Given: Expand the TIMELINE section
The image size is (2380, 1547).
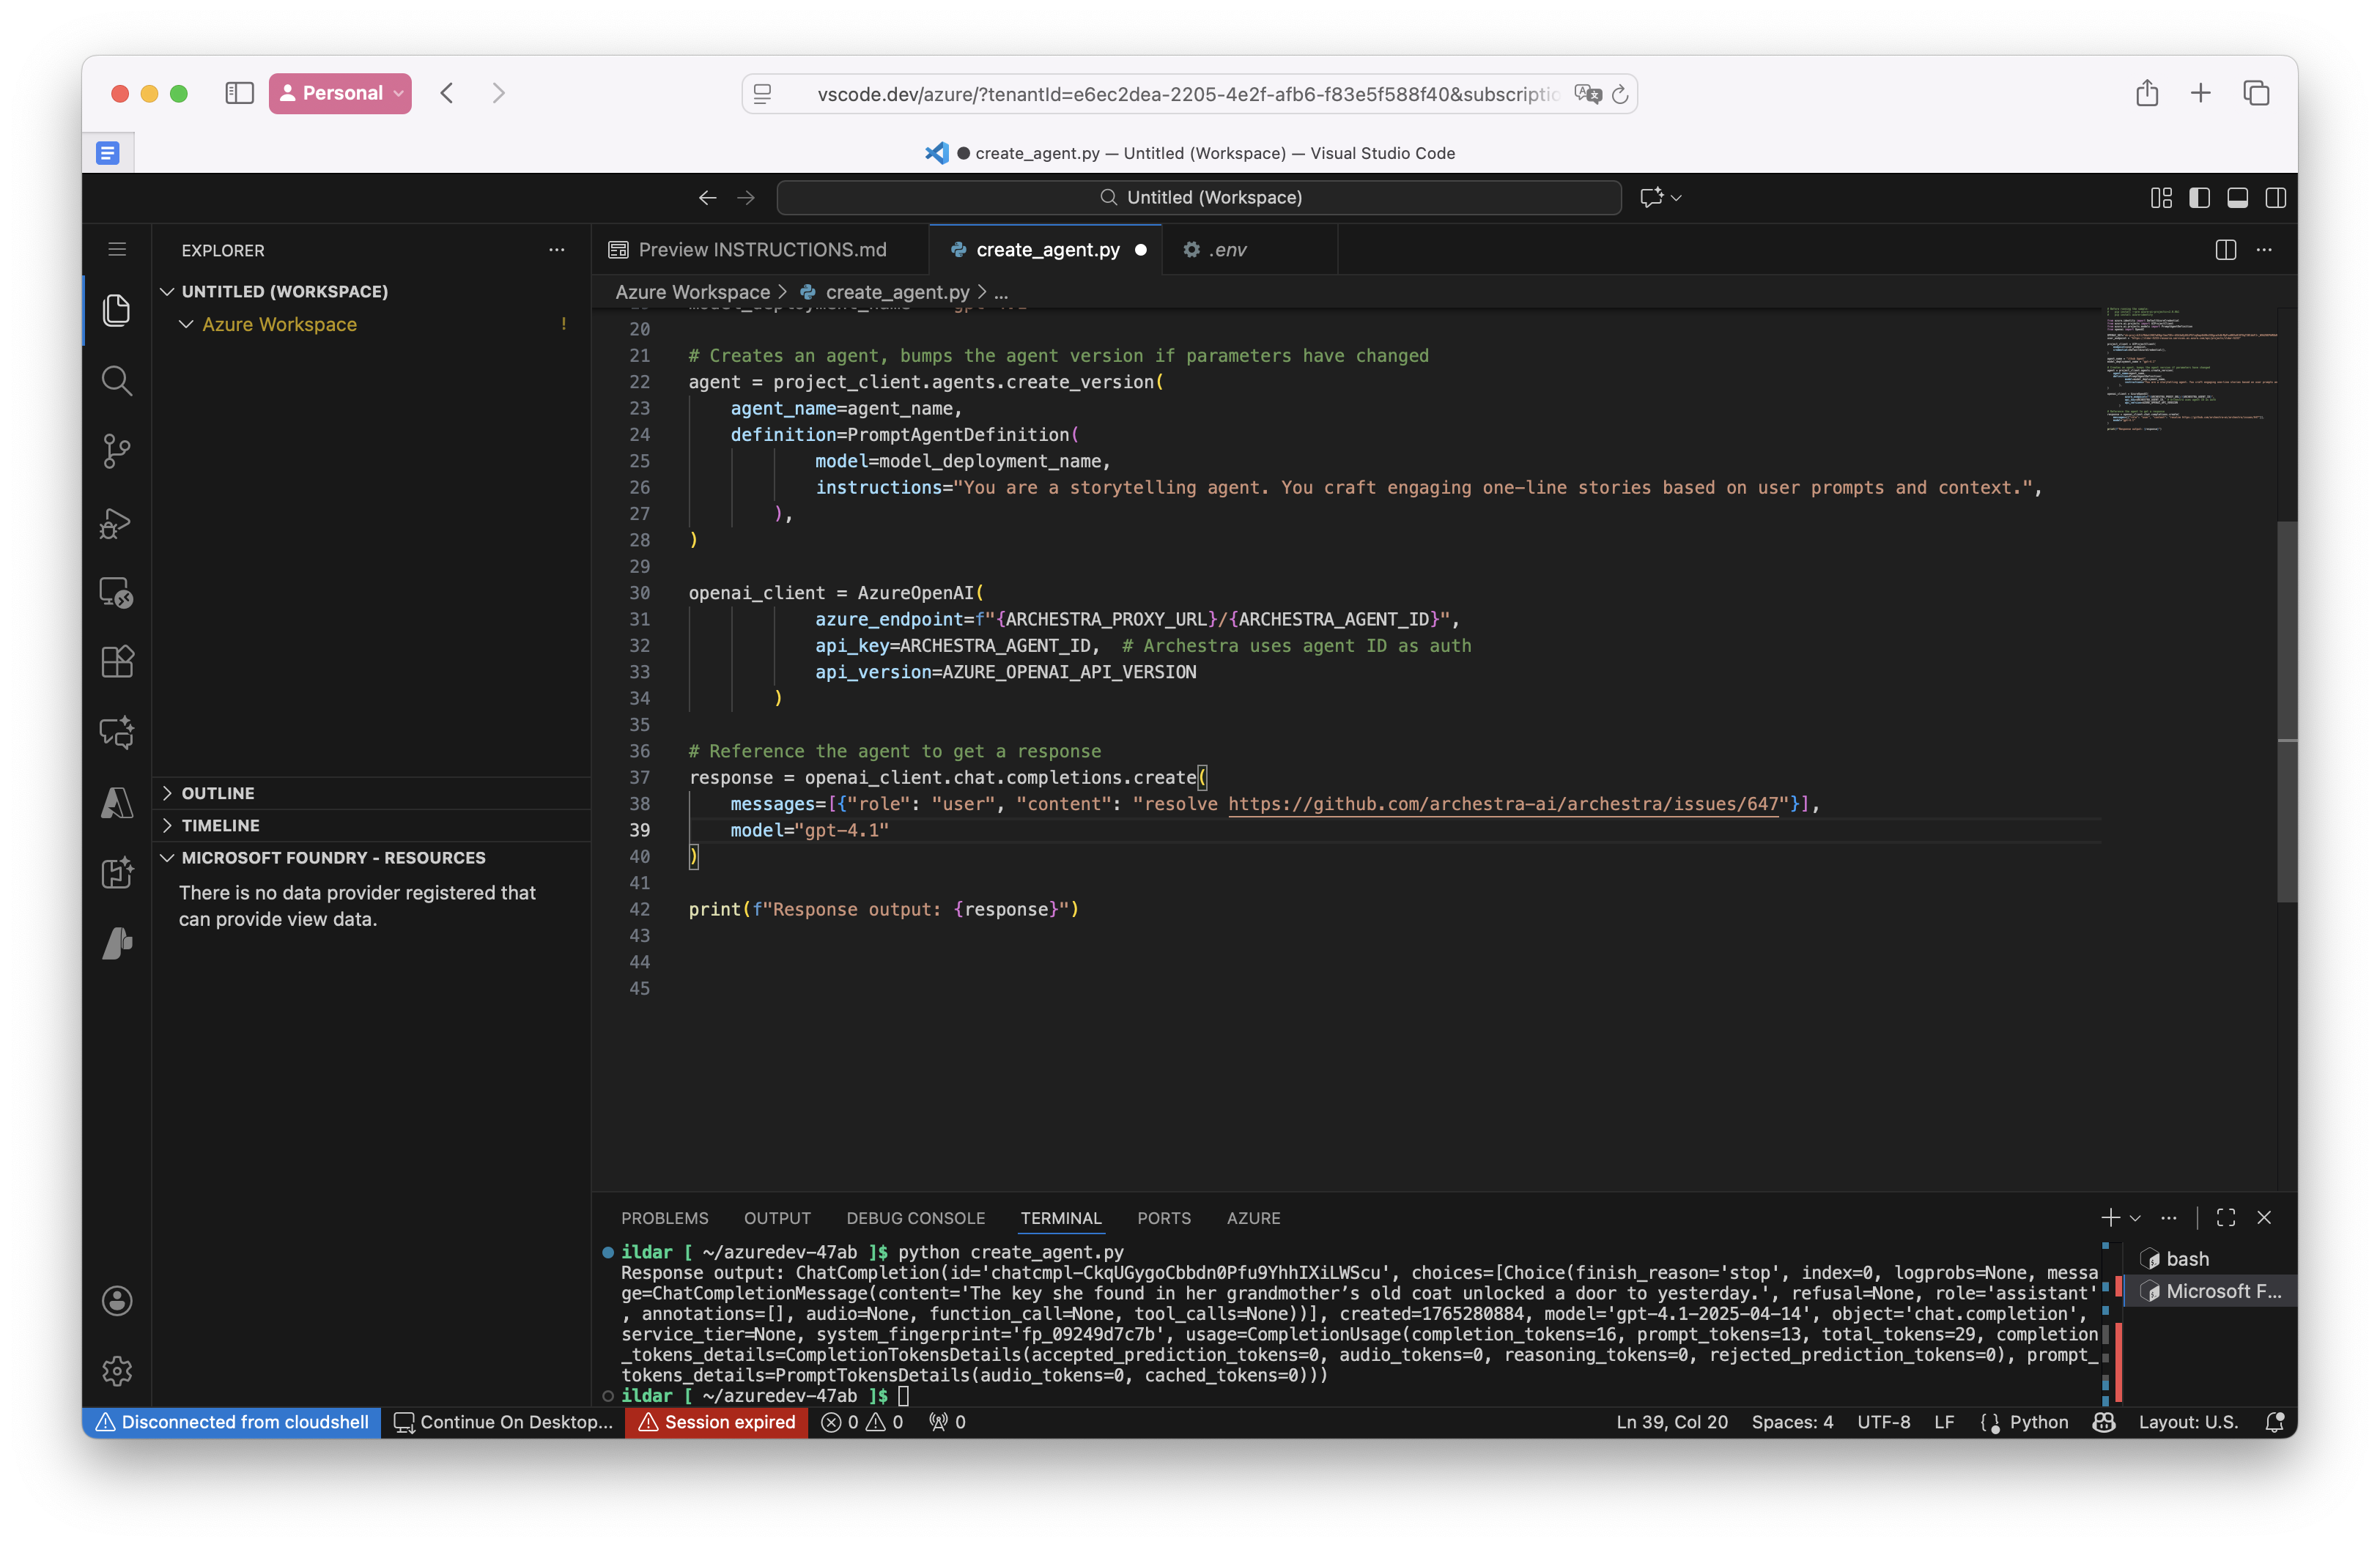Looking at the screenshot, I should coord(220,826).
